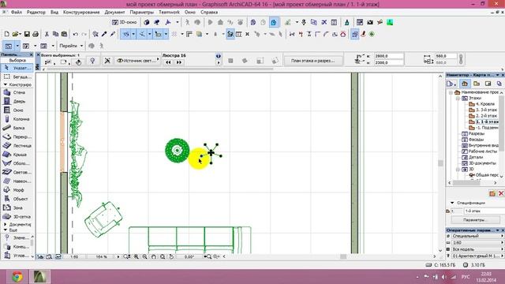Select the Окно (Window) tool
Viewport: 505px width, 284px height.
[17, 110]
